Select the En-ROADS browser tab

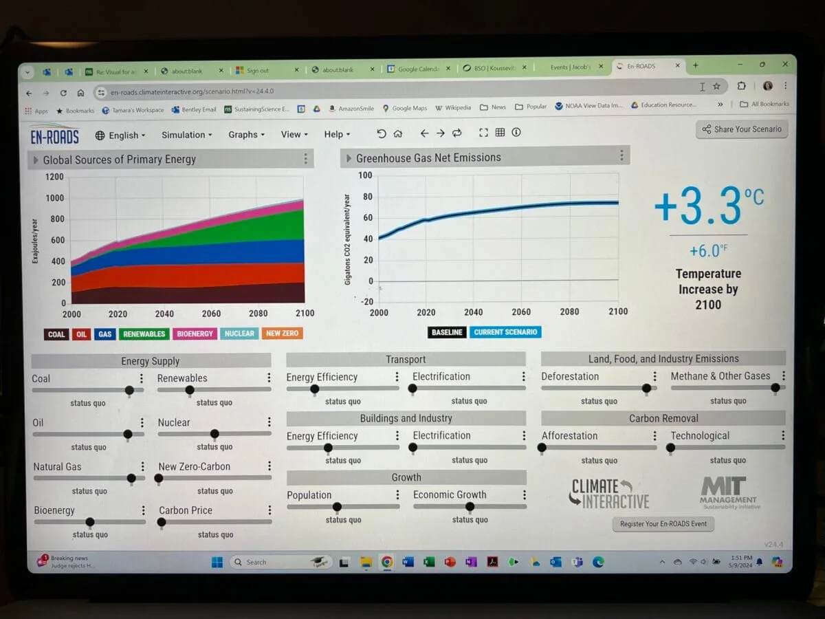(x=648, y=67)
